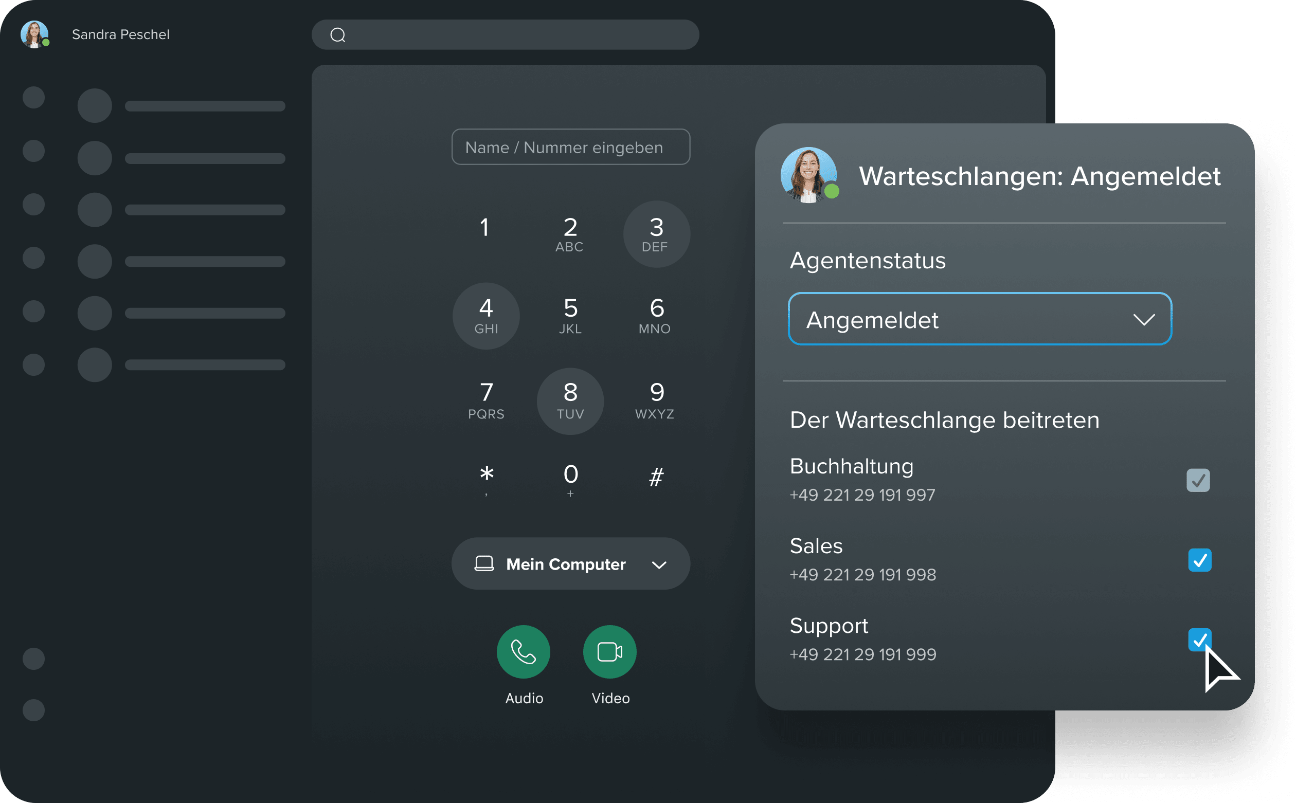The width and height of the screenshot is (1296, 803).
Task: Start a Video call
Action: point(610,651)
